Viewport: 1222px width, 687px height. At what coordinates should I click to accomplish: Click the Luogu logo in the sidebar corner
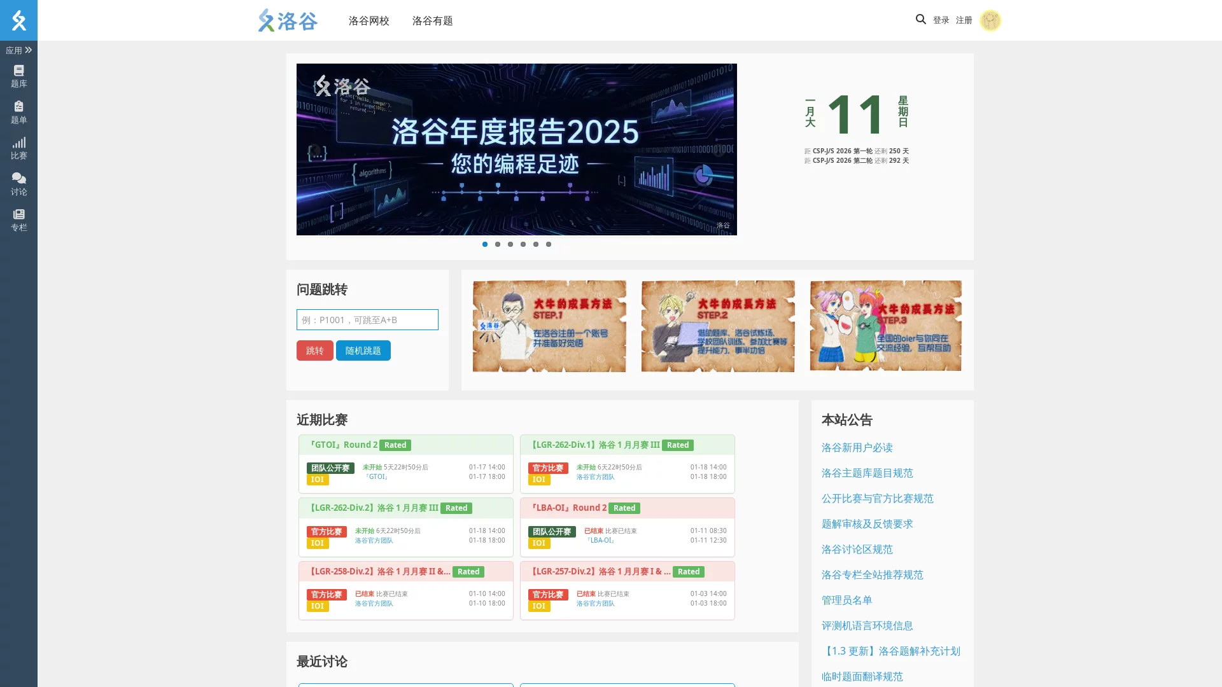click(18, 20)
